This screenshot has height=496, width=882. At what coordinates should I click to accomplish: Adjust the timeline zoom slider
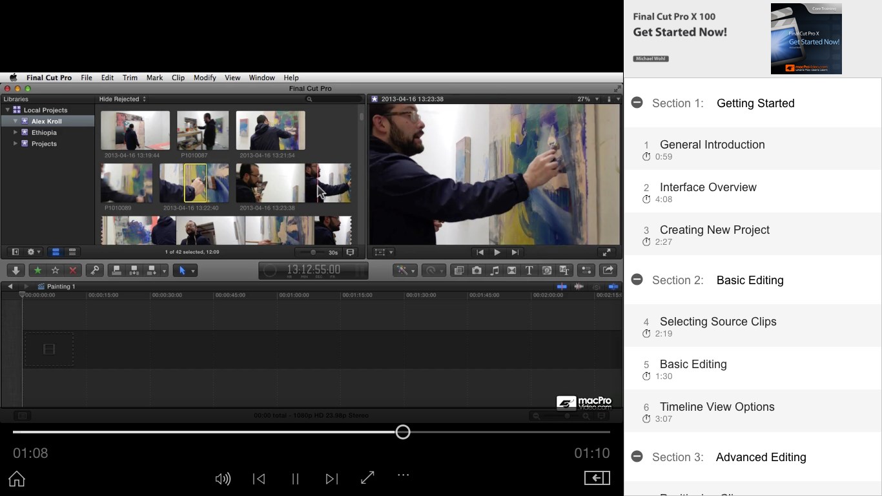pyautogui.click(x=566, y=416)
